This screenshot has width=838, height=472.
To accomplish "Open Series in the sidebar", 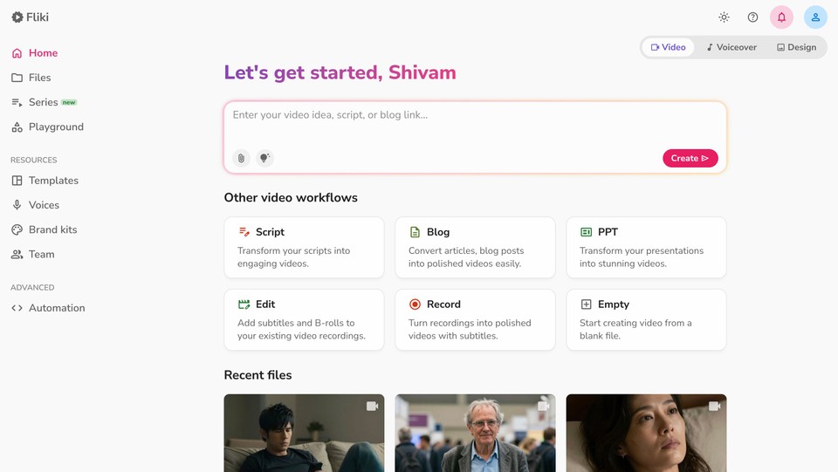I will 43,102.
